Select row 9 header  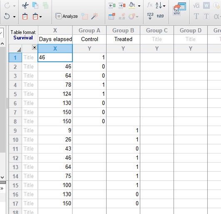pos(15,131)
